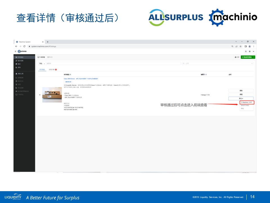The height and width of the screenshot is (203, 270).
Task: Switch to the 所列商品 listings tab
Action: (x=42, y=70)
